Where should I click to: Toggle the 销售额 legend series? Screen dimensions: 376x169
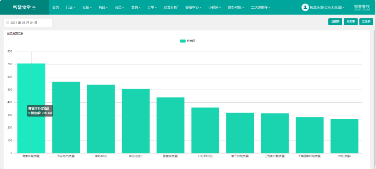[x=187, y=41]
